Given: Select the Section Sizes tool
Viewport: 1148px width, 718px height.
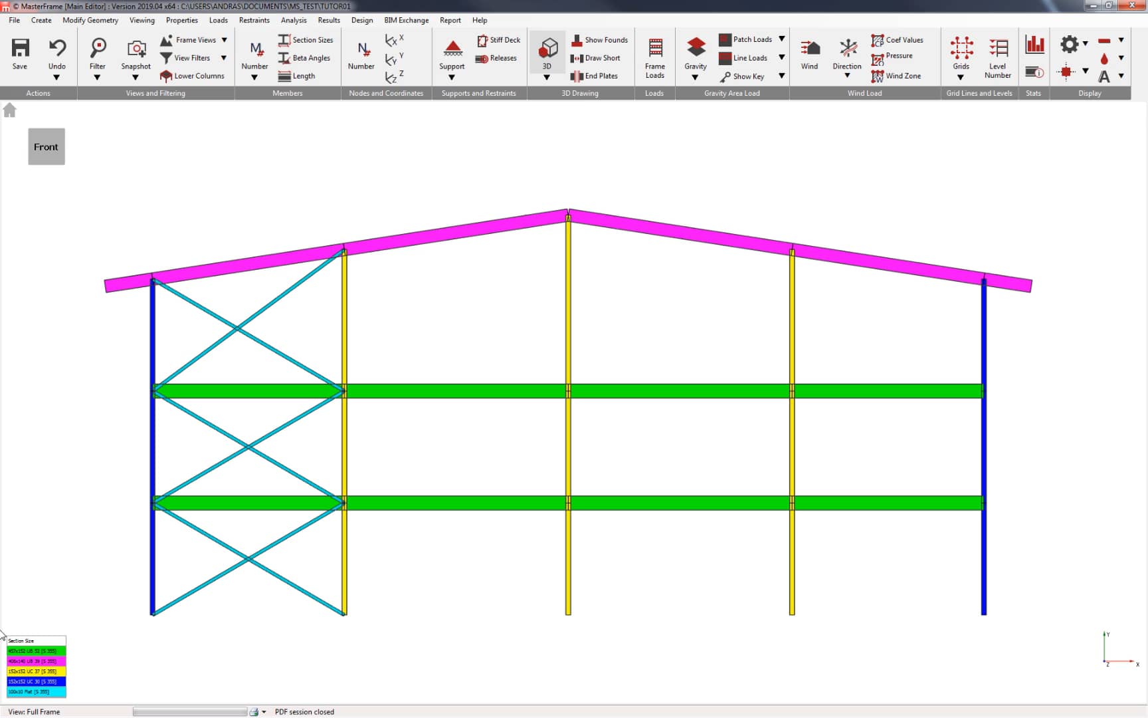Looking at the screenshot, I should (306, 40).
